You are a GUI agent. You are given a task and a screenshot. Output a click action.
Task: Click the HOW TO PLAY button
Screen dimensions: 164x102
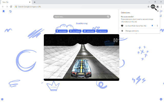[102, 31]
